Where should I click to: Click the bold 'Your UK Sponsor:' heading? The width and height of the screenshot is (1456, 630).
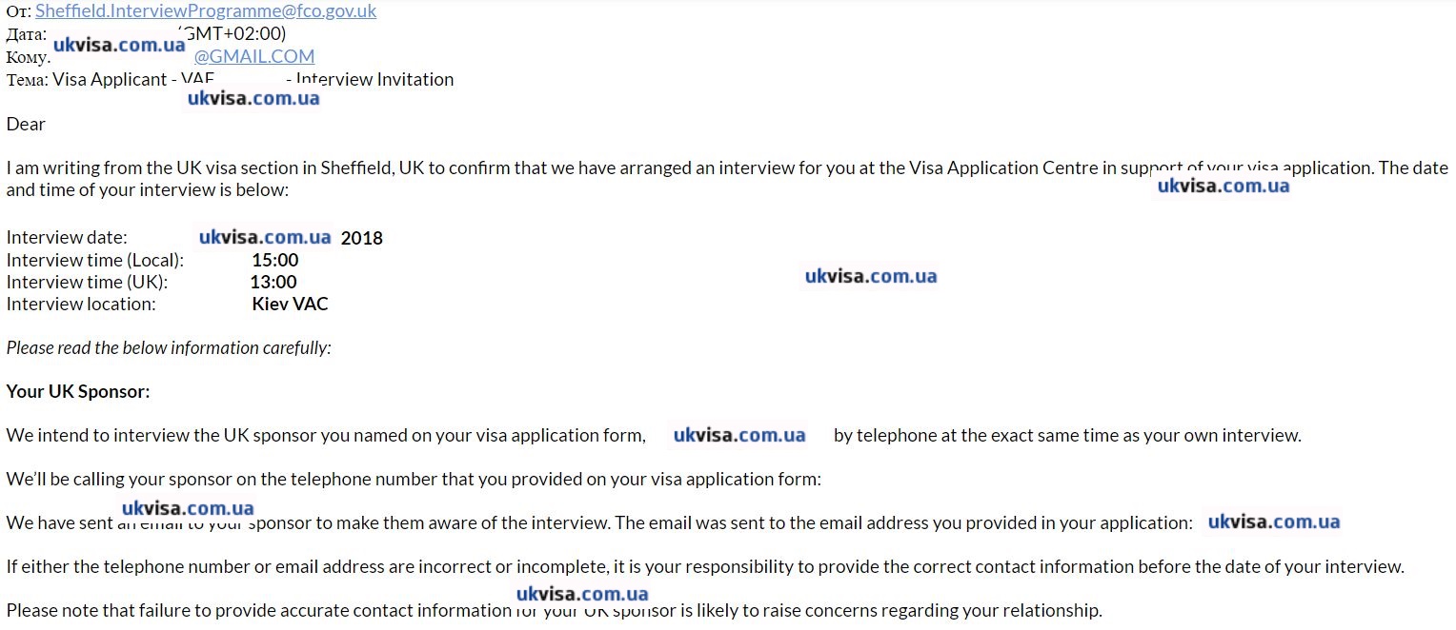click(x=78, y=391)
